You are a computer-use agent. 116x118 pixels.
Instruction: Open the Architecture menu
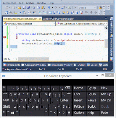click(x=9, y=3)
